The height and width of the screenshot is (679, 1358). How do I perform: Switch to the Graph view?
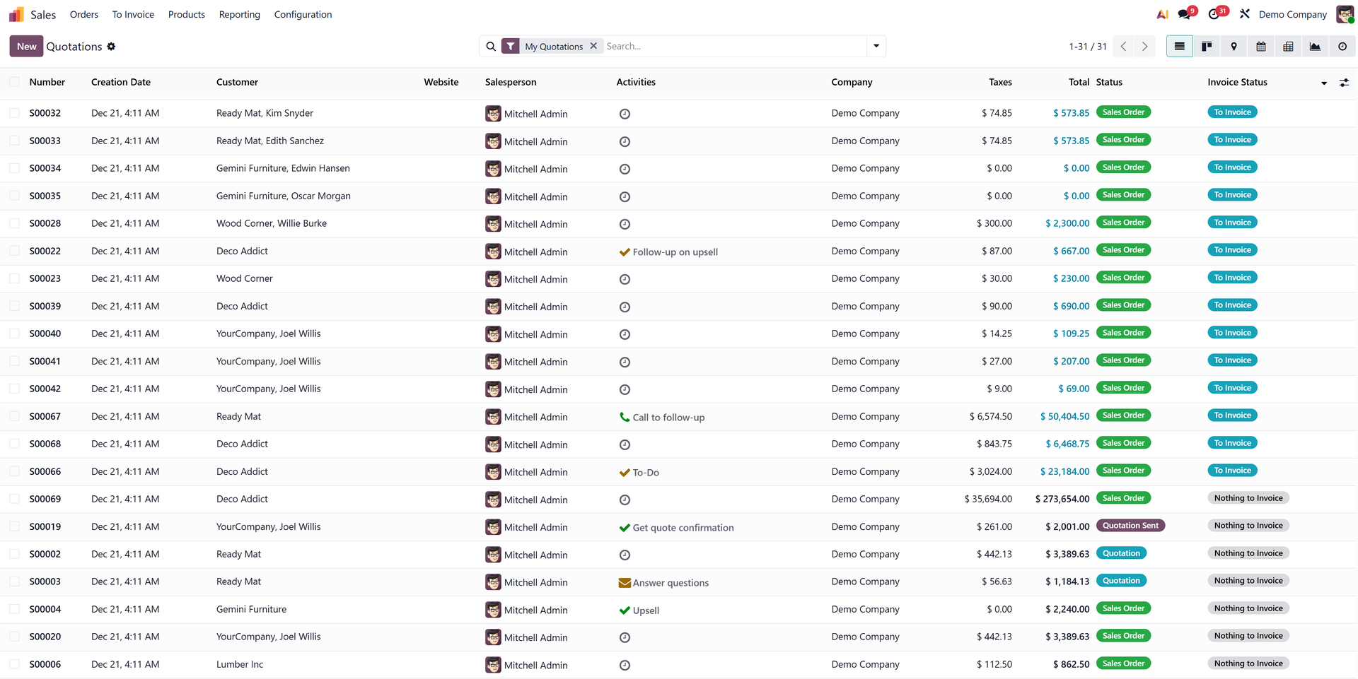coord(1315,46)
